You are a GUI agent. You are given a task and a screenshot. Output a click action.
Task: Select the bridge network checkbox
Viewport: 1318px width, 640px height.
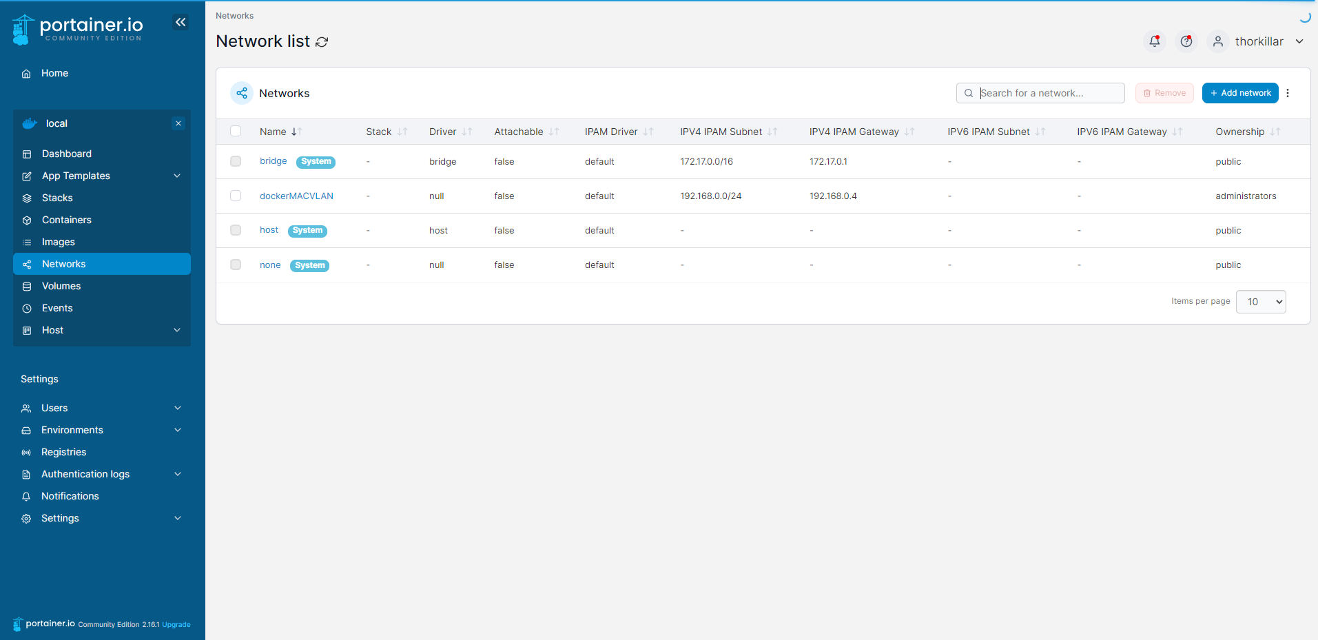pos(236,161)
